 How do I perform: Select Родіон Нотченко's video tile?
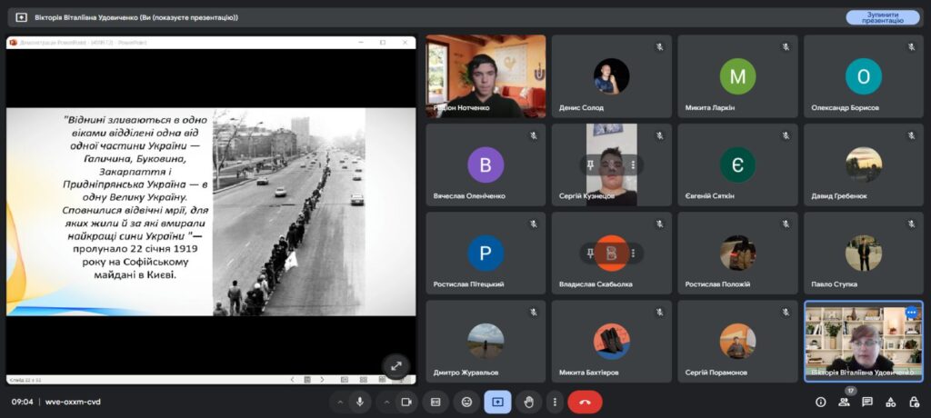(x=486, y=76)
